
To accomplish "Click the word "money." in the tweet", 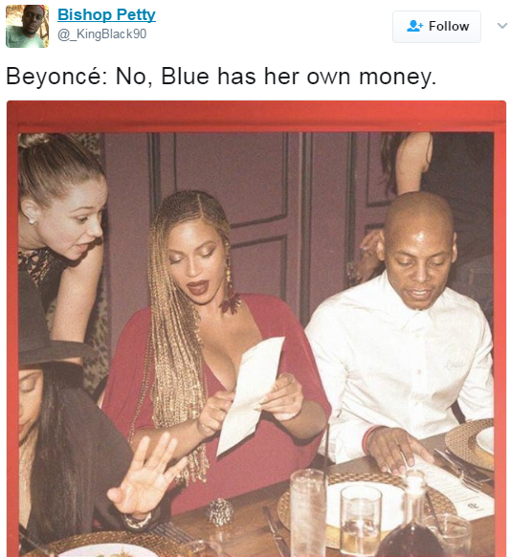I will point(397,78).
